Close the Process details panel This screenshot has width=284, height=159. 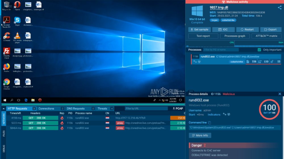point(280,94)
